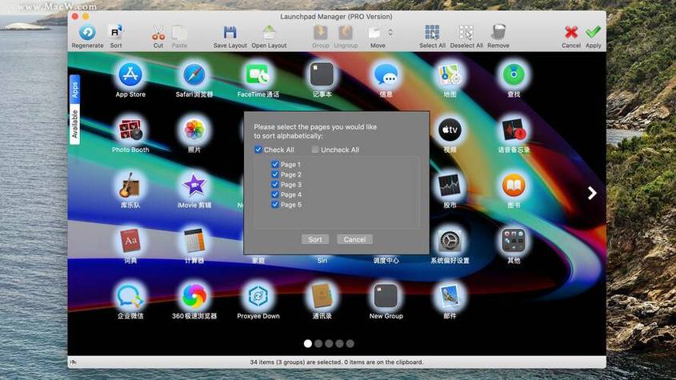This screenshot has width=676, height=380.
Task: Select the Voice Memos icon
Action: (514, 130)
